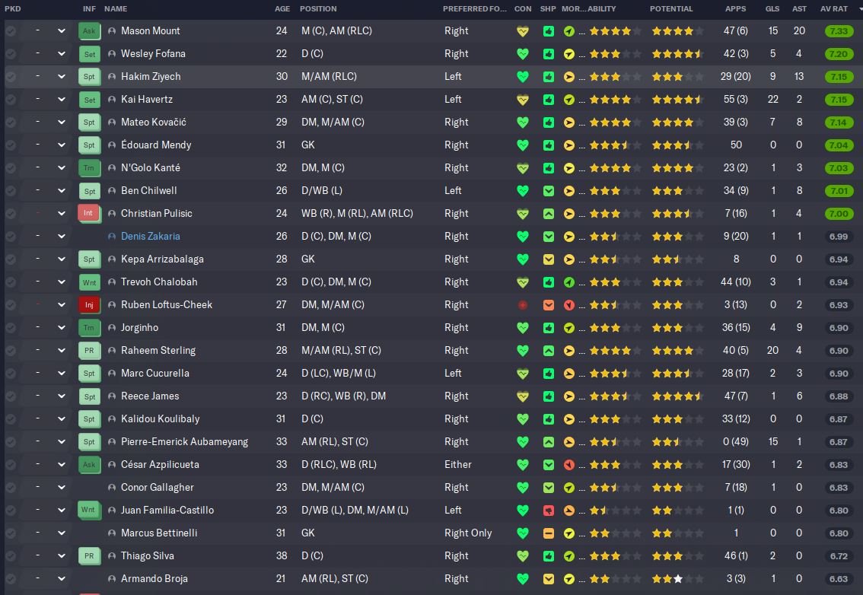Viewport: 863px width, 595px height.
Task: Click the Int status badge for Christian Pulisic
Action: point(88,213)
